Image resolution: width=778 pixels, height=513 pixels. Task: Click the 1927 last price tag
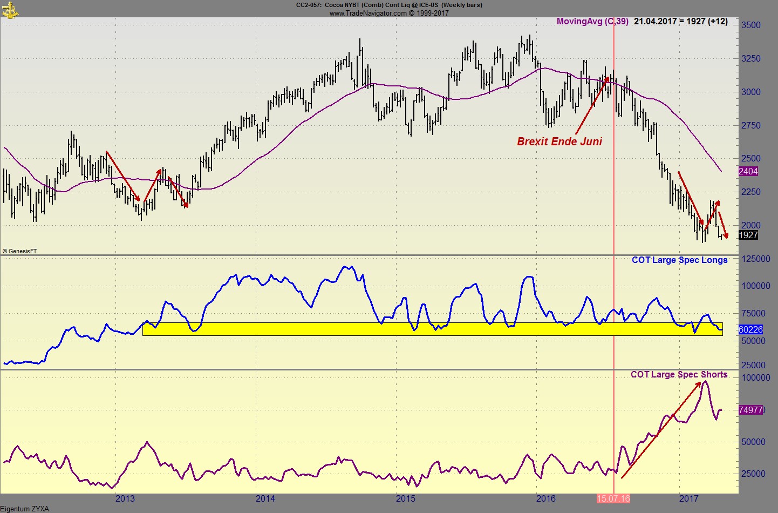coord(748,235)
